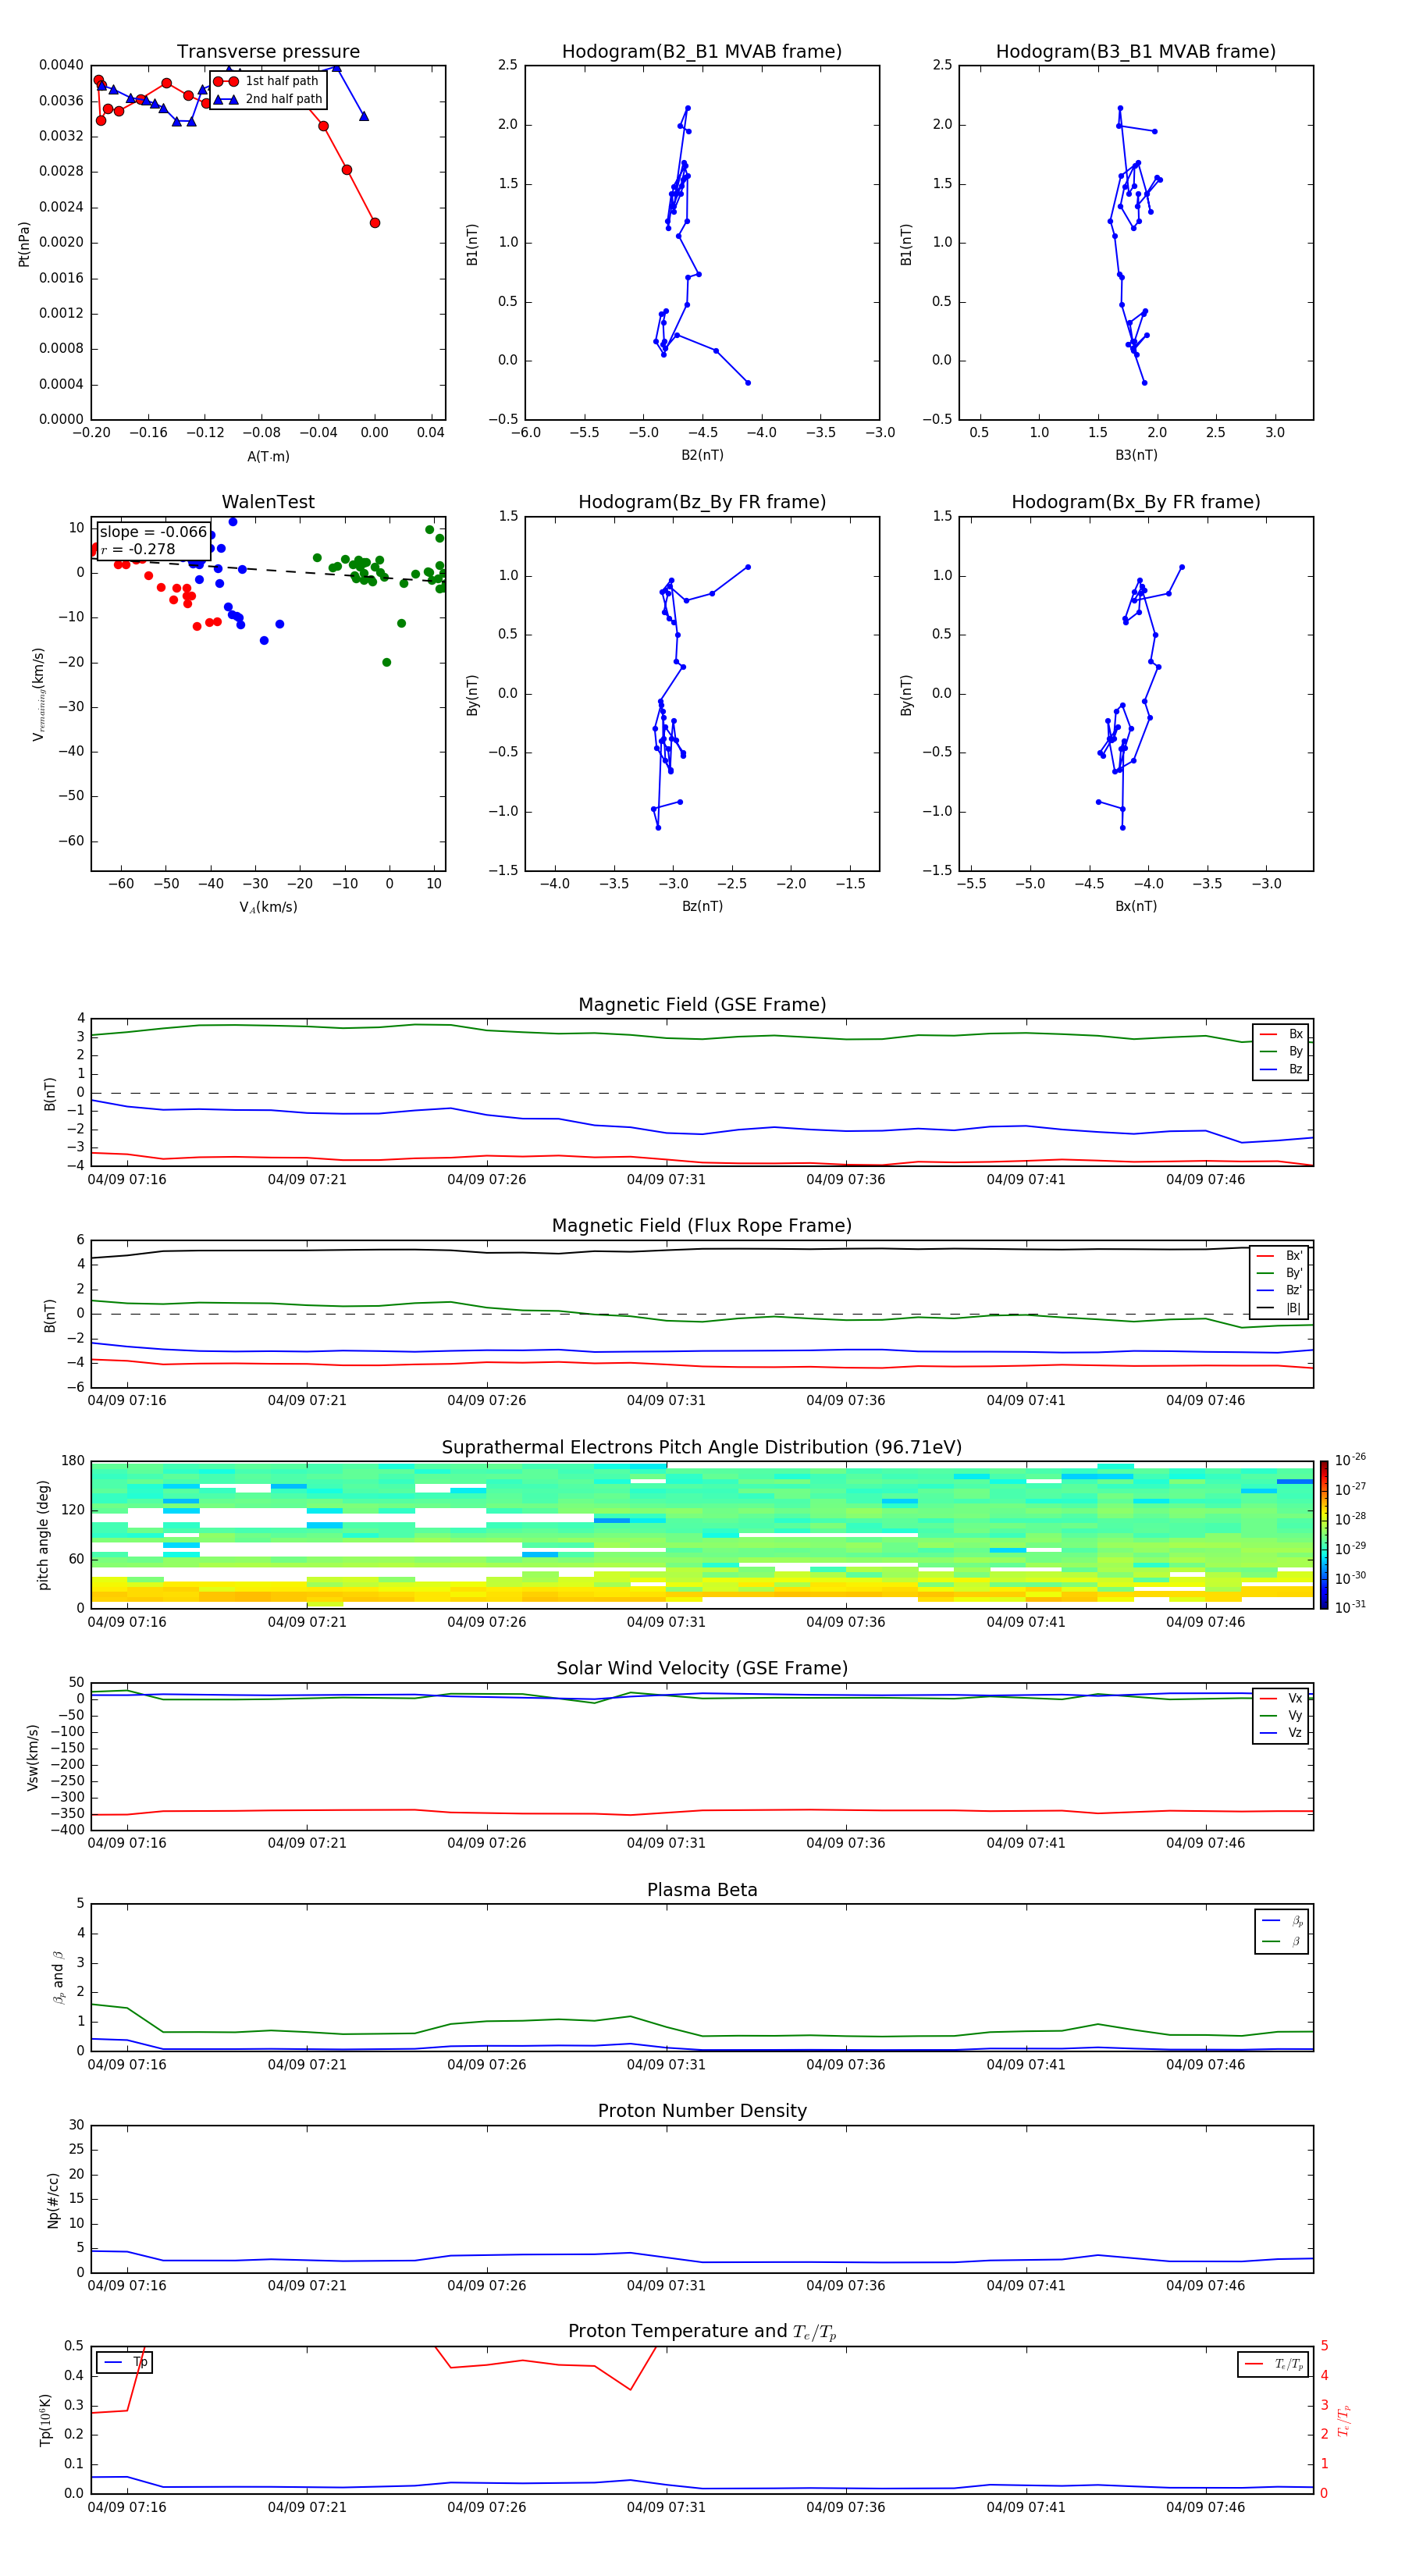Click the 'pitch angle (deg)' axis label
The height and width of the screenshot is (2576, 1405).
pos(43,1535)
